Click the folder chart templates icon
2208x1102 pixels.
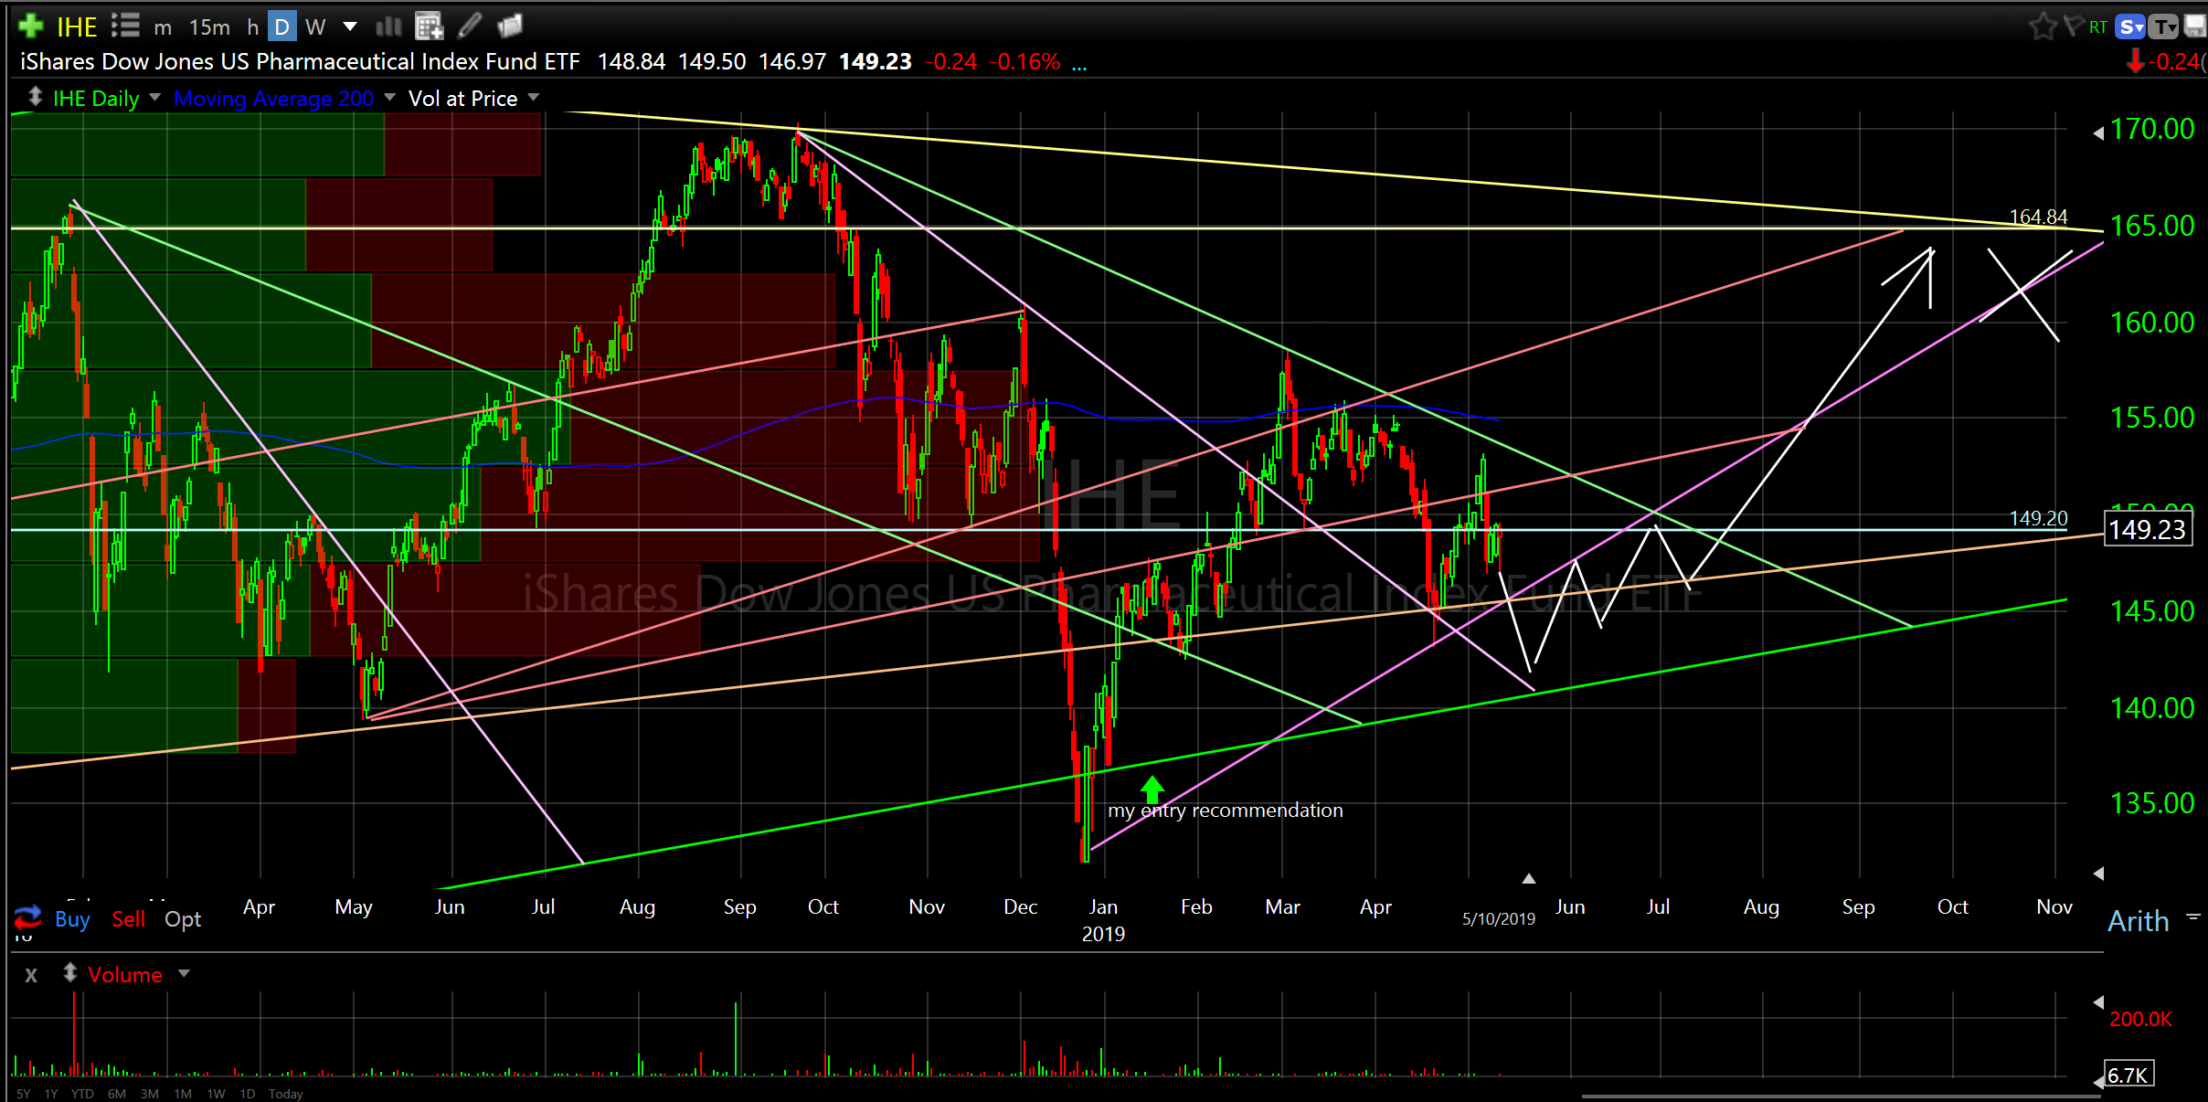(x=510, y=26)
